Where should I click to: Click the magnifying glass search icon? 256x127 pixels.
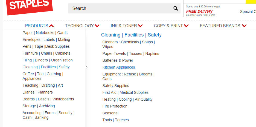click(176, 8)
